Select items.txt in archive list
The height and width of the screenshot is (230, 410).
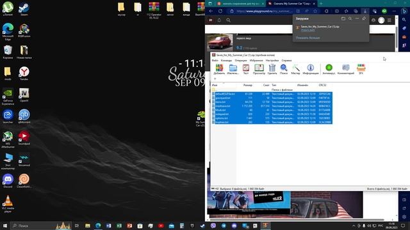coord(272,102)
